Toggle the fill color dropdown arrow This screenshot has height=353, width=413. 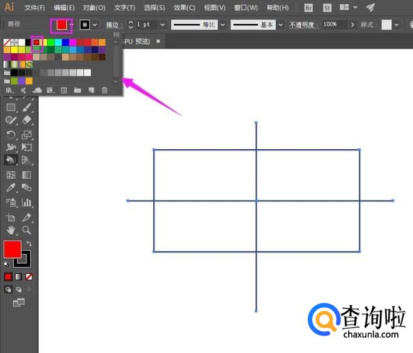[x=71, y=25]
